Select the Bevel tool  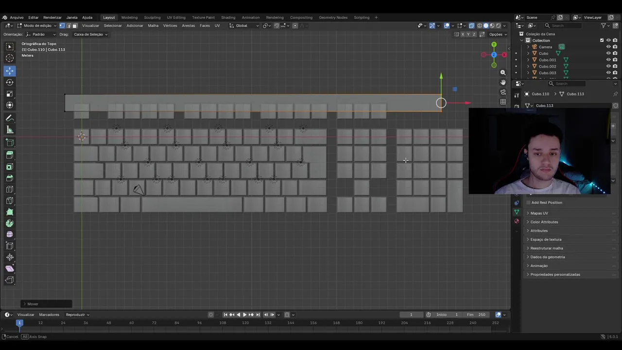[x=10, y=178]
